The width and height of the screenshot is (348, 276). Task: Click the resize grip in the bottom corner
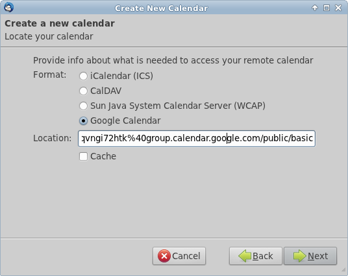(x=344, y=270)
